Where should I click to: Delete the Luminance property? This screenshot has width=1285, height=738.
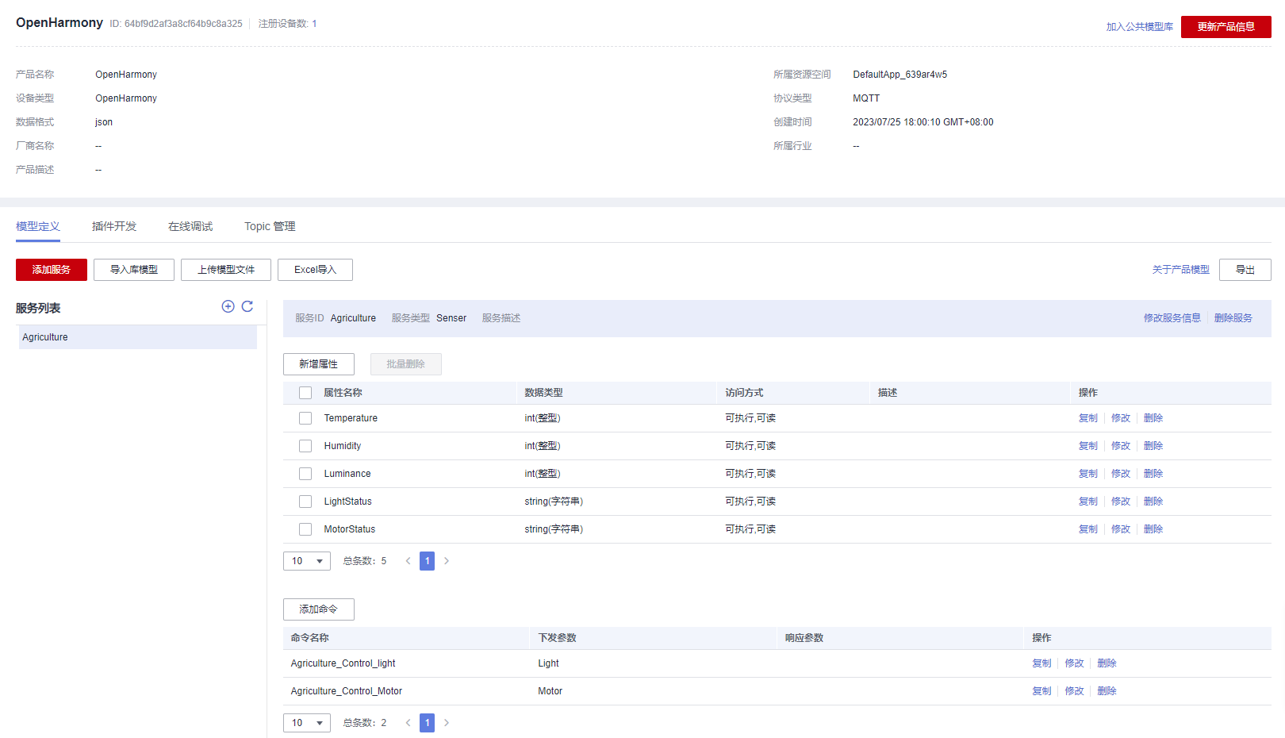coord(1153,474)
